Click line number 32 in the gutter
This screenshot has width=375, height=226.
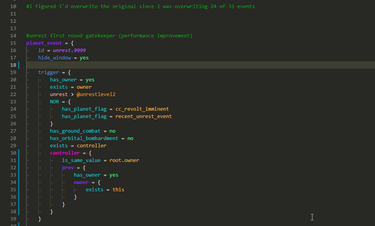point(13,168)
